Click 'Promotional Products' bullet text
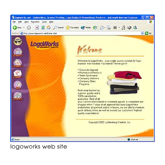The image size is (165, 165). pos(90,73)
